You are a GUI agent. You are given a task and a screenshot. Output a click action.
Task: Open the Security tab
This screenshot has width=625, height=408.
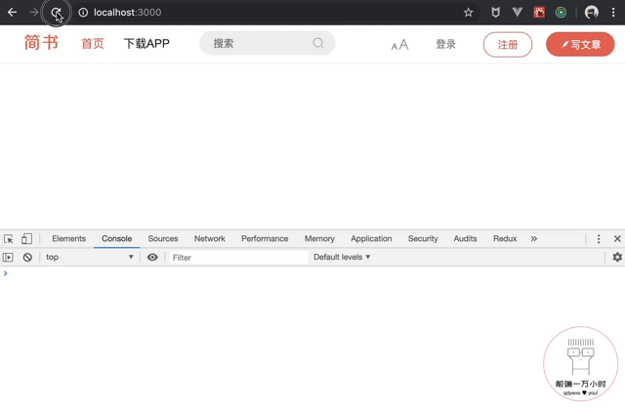423,239
